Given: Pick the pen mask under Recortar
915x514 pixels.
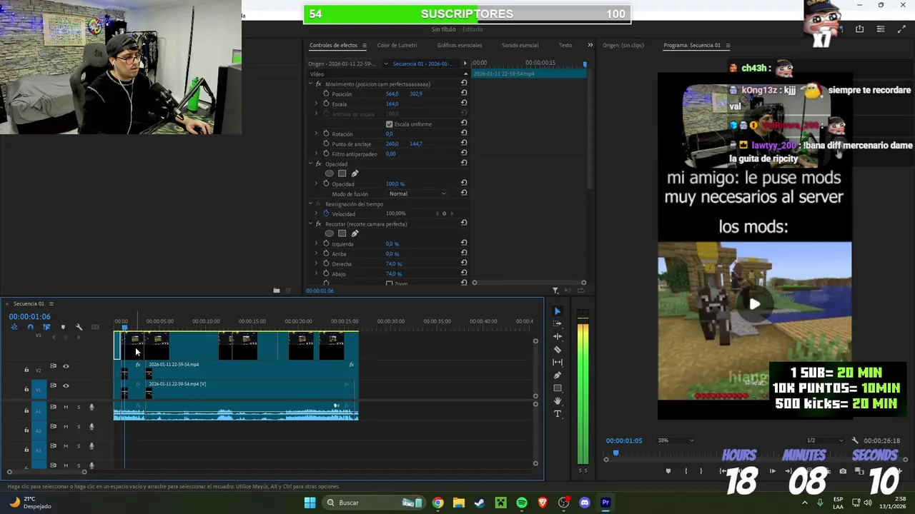Looking at the screenshot, I should (355, 233).
